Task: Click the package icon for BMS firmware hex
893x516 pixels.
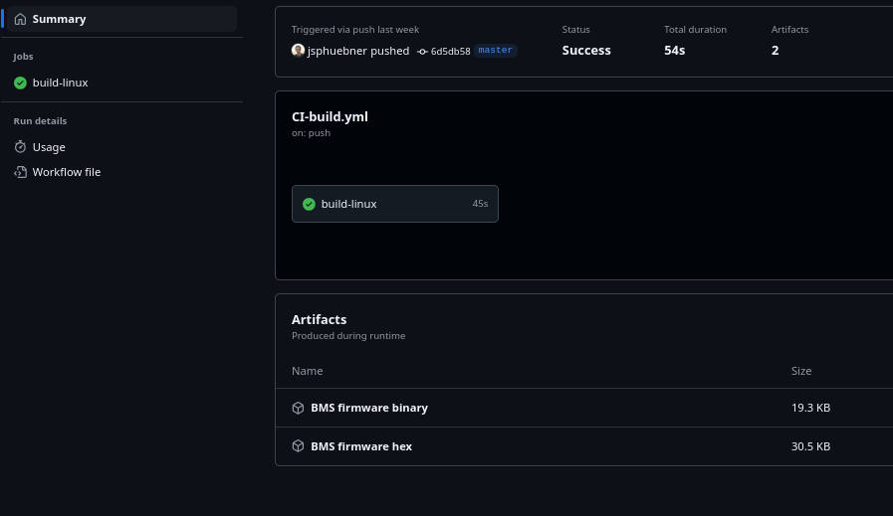Action: [298, 446]
